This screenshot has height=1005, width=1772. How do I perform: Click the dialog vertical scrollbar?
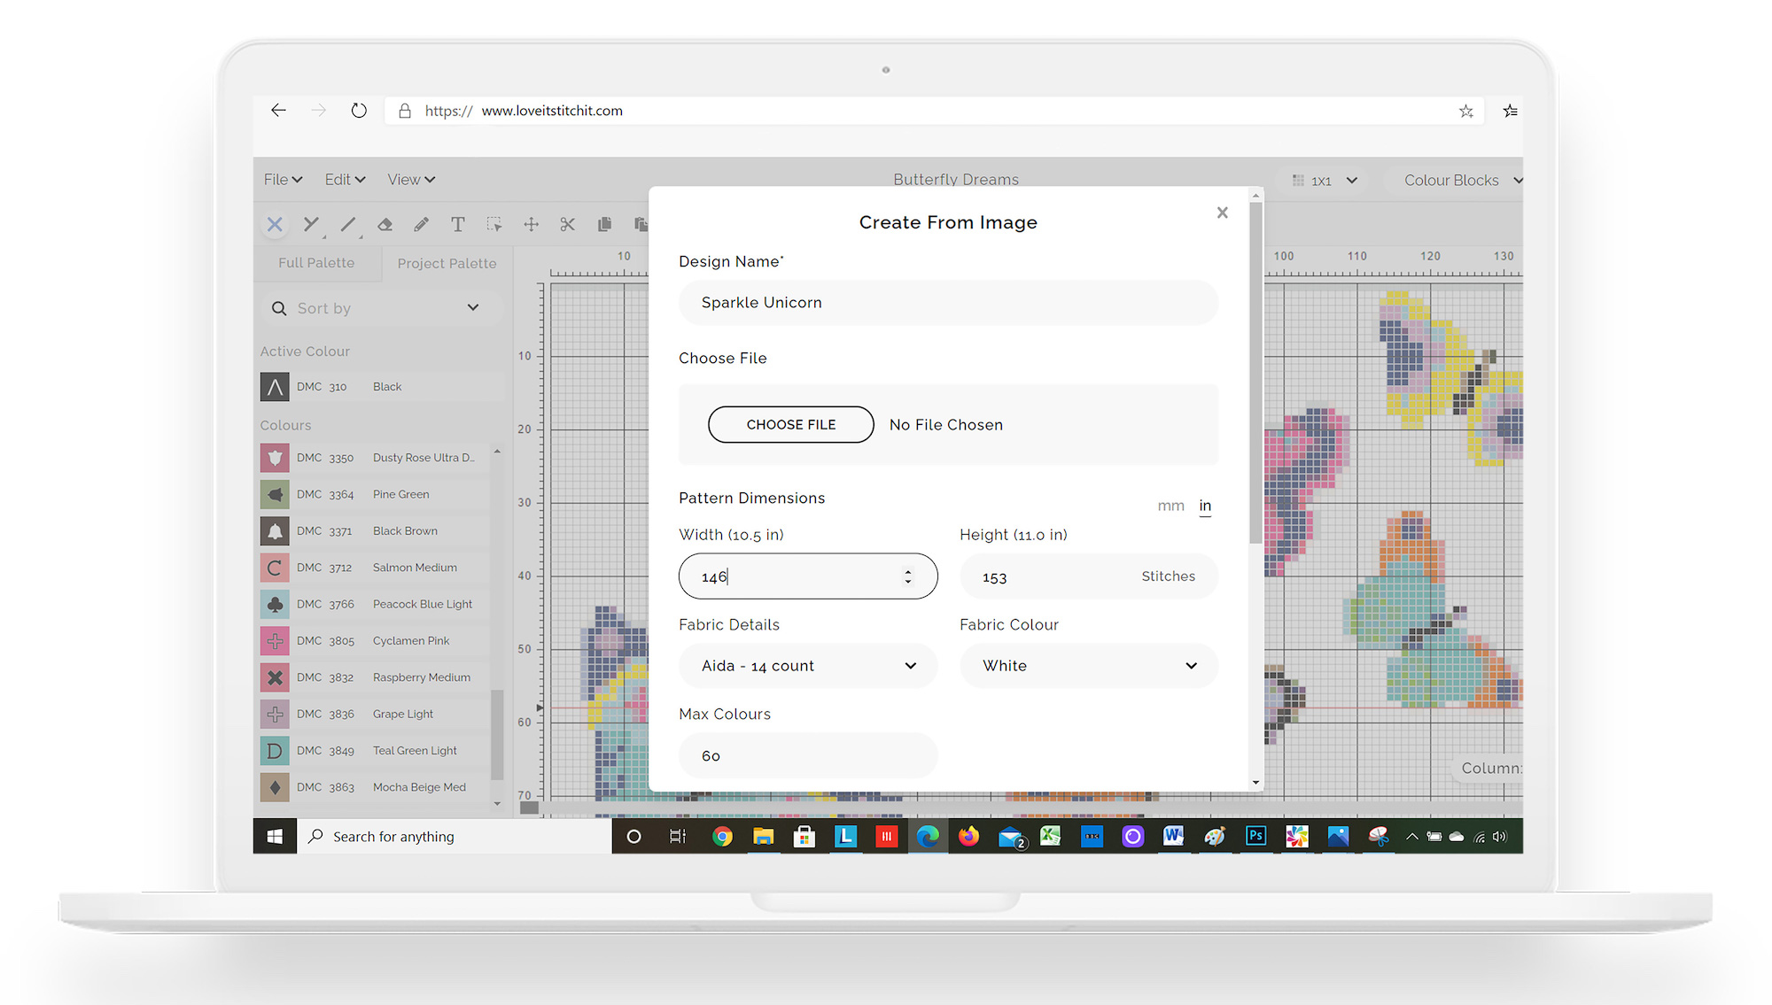tap(1255, 372)
